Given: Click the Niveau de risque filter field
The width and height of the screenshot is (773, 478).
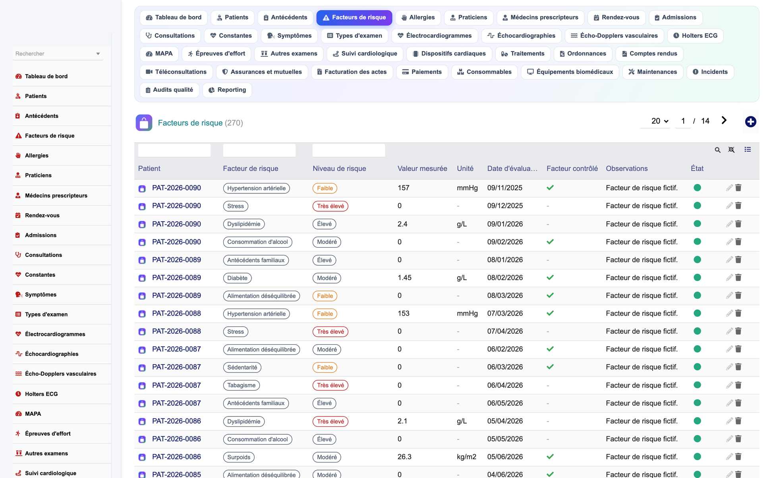Looking at the screenshot, I should tap(349, 150).
